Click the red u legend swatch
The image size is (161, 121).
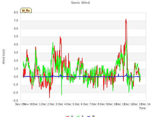pos(67,116)
